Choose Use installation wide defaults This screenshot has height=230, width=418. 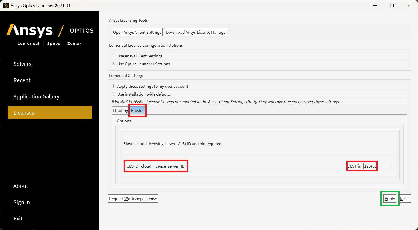pos(141,94)
